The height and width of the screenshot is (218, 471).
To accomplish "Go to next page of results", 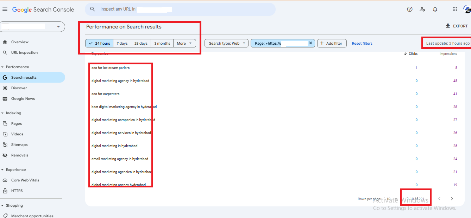I will click(x=452, y=199).
